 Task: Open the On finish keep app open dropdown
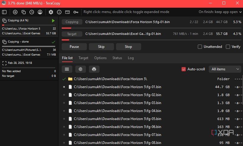(x=220, y=12)
